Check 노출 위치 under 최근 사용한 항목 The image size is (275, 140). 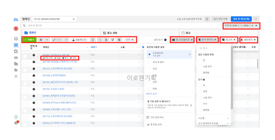tap(200, 66)
